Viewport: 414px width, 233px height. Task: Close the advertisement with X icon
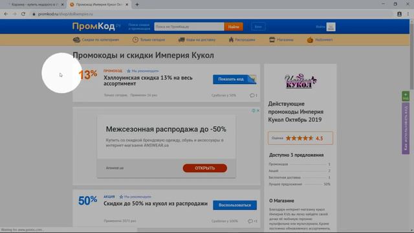coord(258,111)
